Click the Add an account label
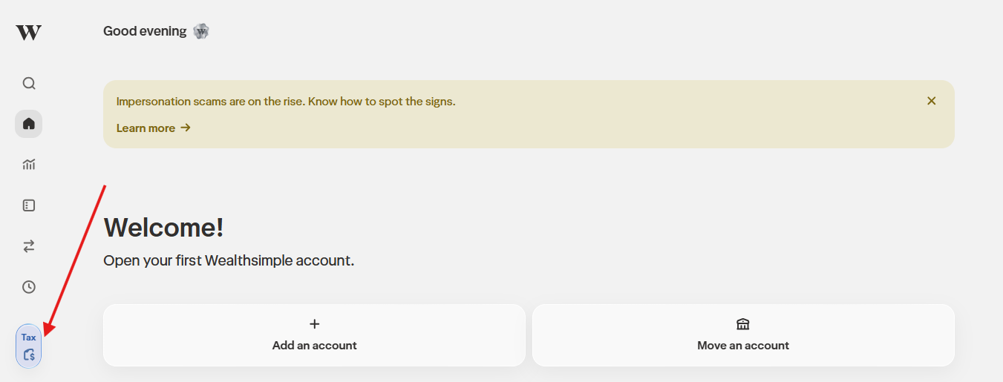This screenshot has height=382, width=1003. click(x=314, y=345)
